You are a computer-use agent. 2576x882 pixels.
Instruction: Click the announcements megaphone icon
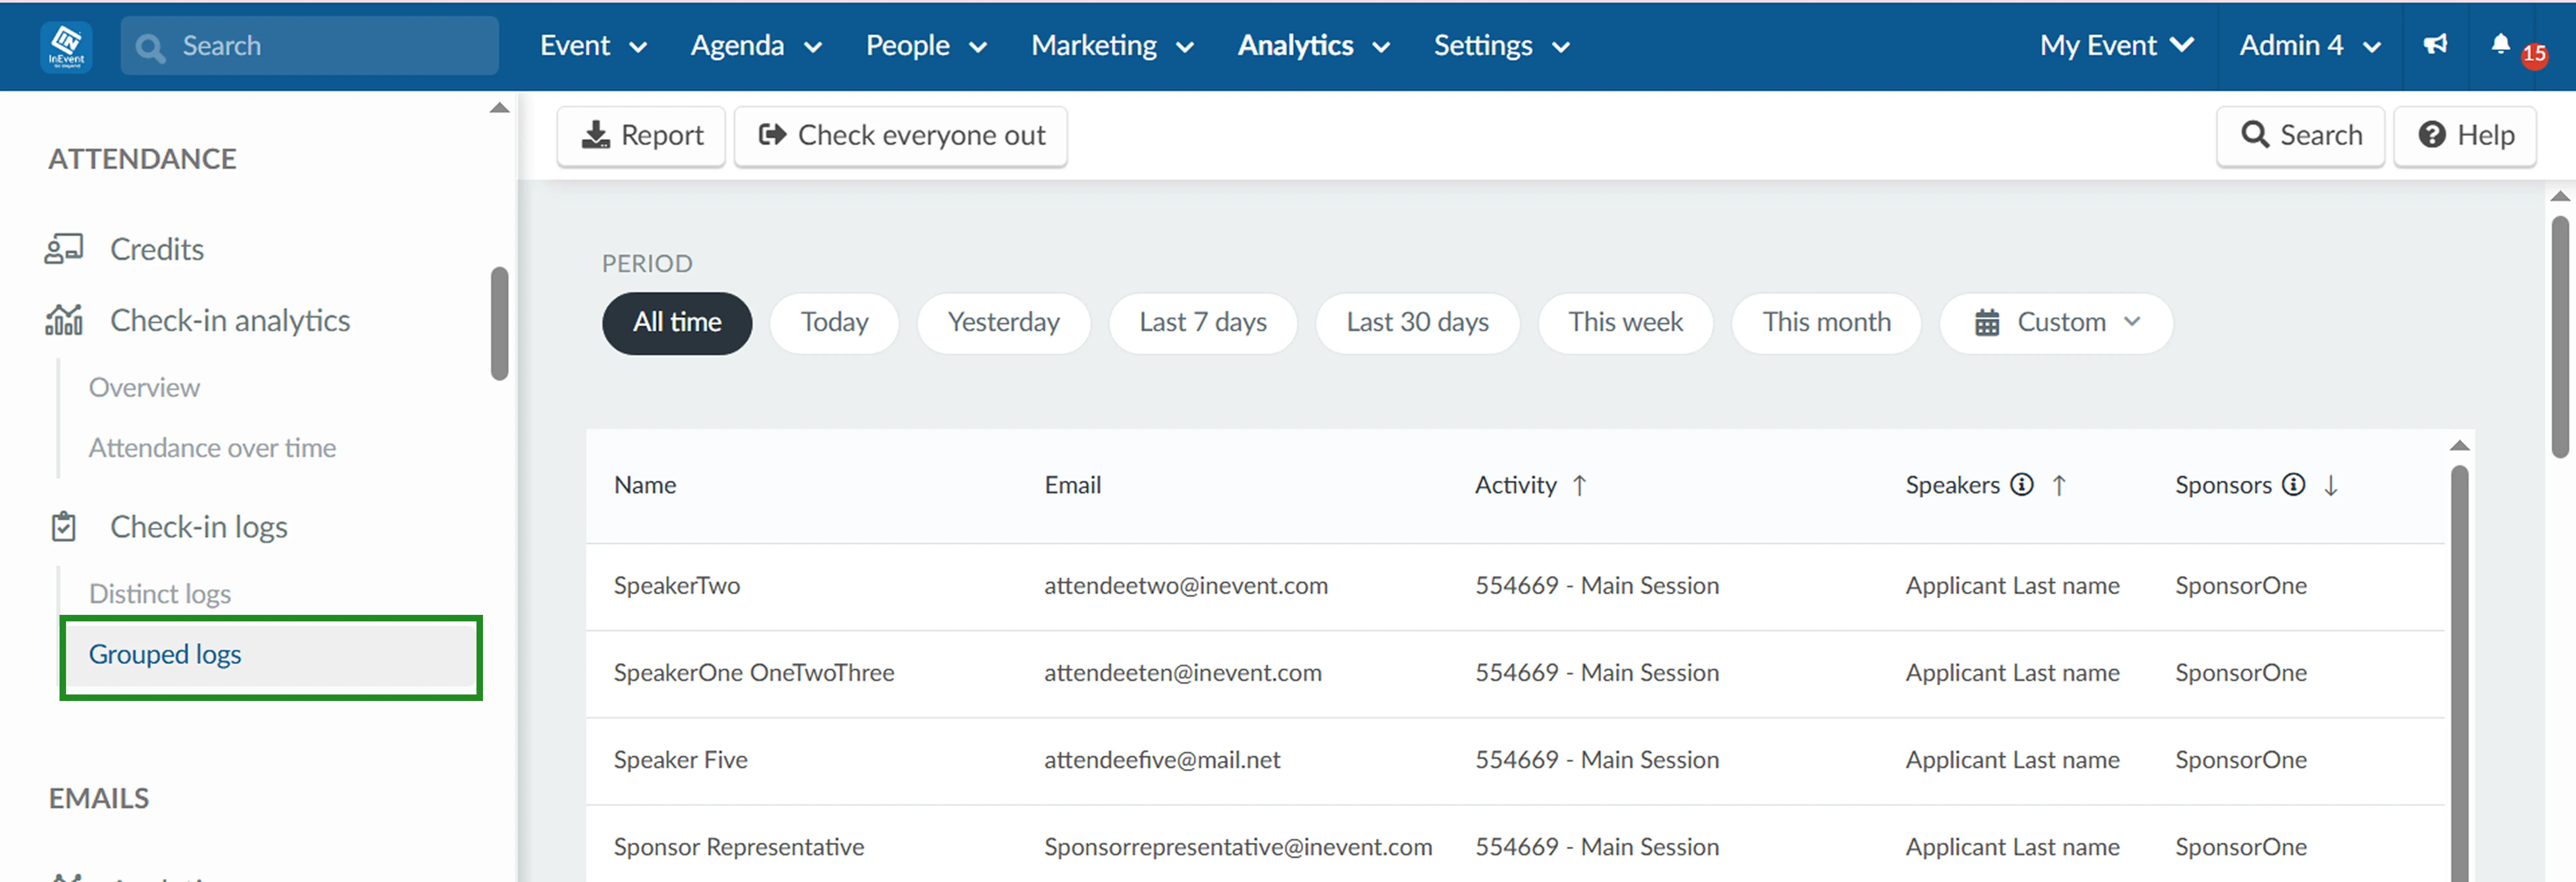2436,45
